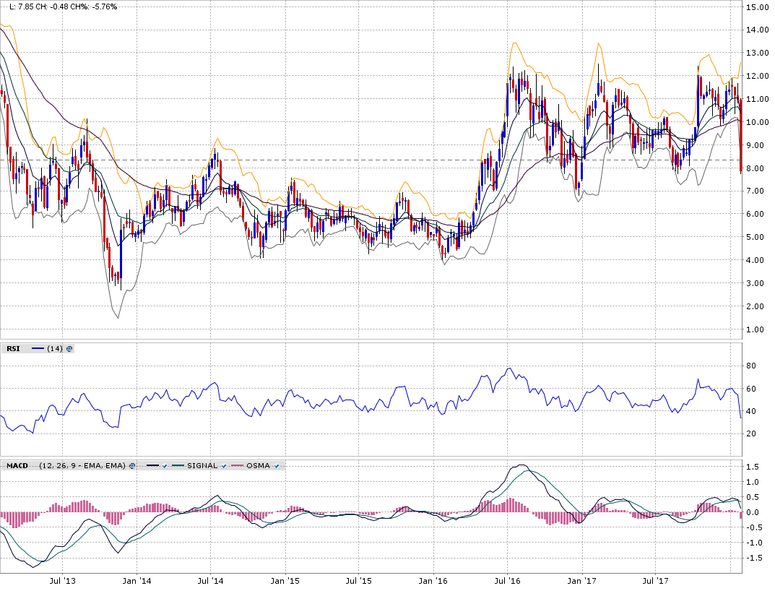Open MACD indicator settings icon

(133, 466)
